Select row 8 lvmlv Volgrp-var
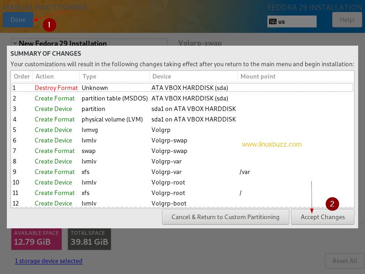 182,161
